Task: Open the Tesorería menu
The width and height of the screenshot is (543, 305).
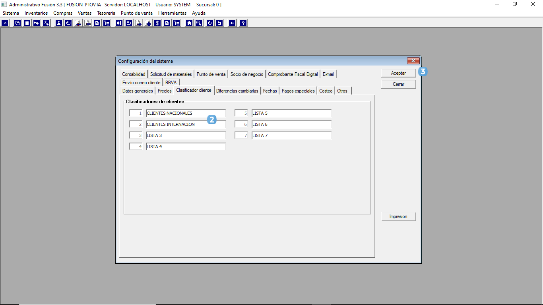Action: click(106, 13)
